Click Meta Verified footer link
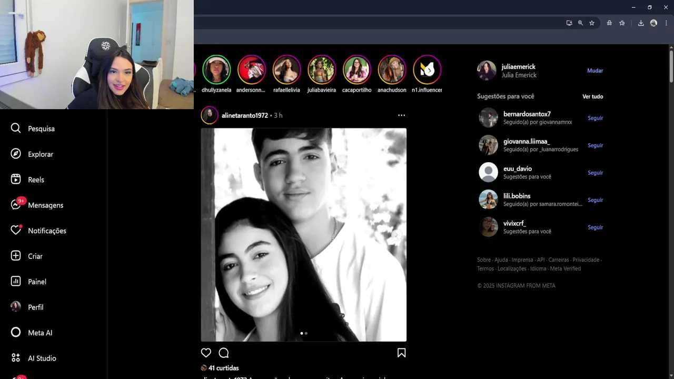Image resolution: width=674 pixels, height=379 pixels. [x=566, y=268]
